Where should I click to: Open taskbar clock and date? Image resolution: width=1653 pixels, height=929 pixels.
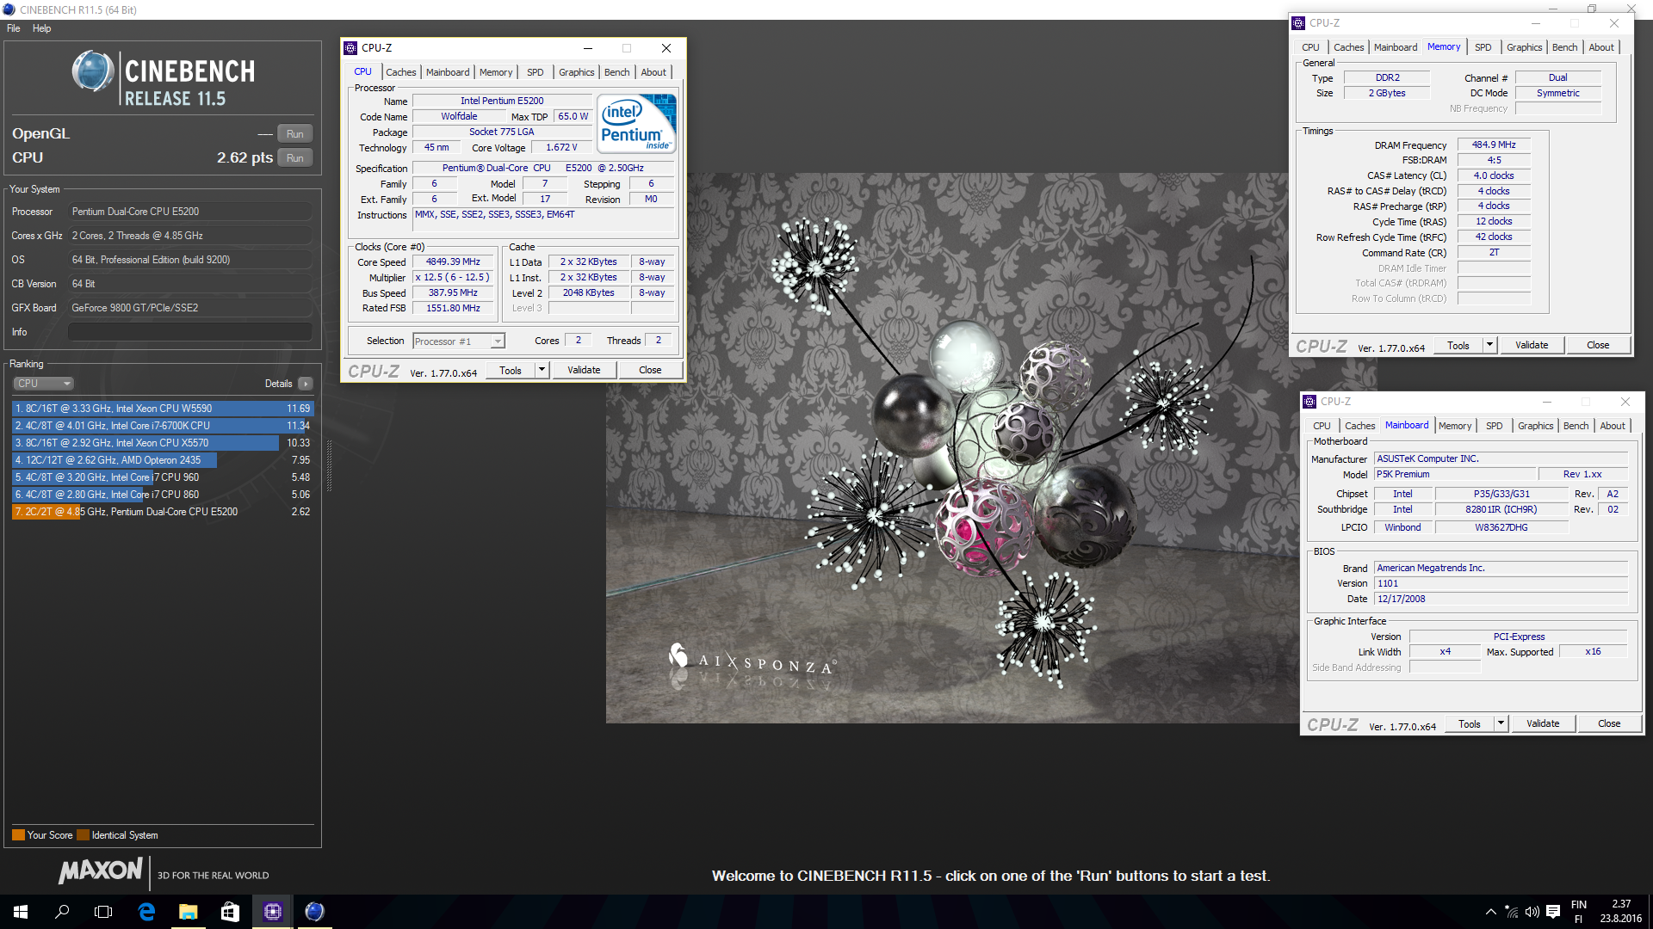pos(1621,912)
